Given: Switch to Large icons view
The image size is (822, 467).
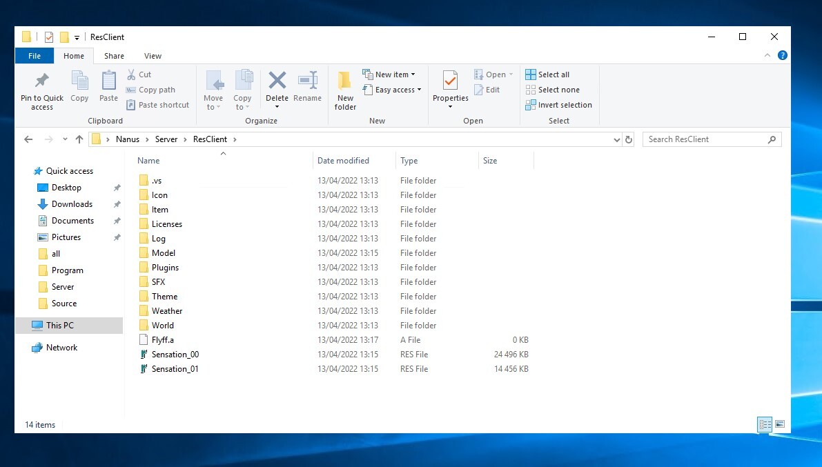Looking at the screenshot, I should tap(779, 424).
